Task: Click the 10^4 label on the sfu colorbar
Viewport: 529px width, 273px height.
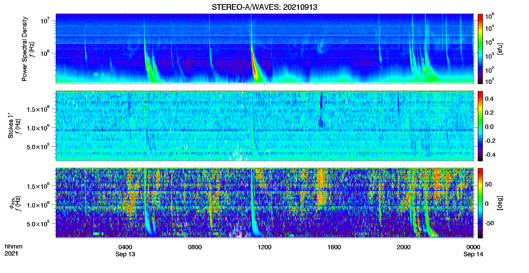Action: coord(489,42)
